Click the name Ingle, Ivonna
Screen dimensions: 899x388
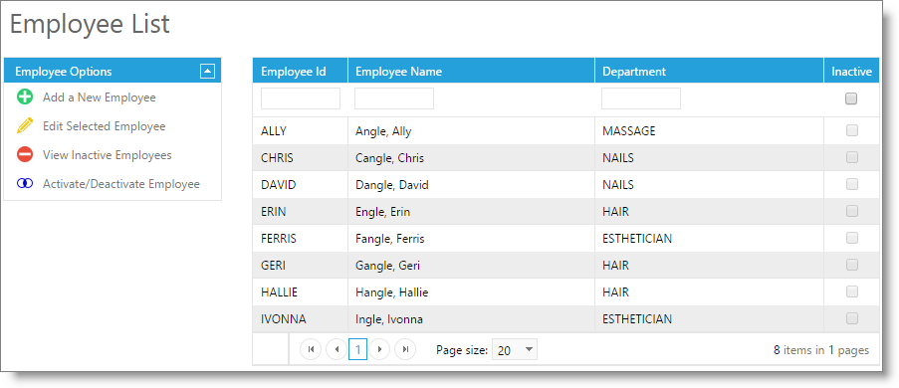(x=389, y=318)
